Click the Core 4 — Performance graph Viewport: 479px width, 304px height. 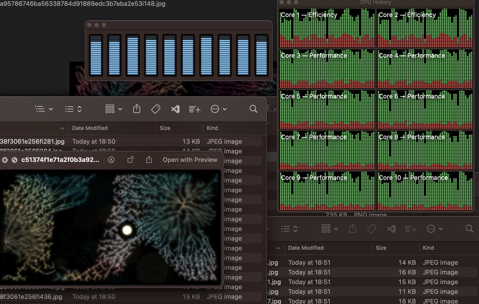(x=425, y=69)
